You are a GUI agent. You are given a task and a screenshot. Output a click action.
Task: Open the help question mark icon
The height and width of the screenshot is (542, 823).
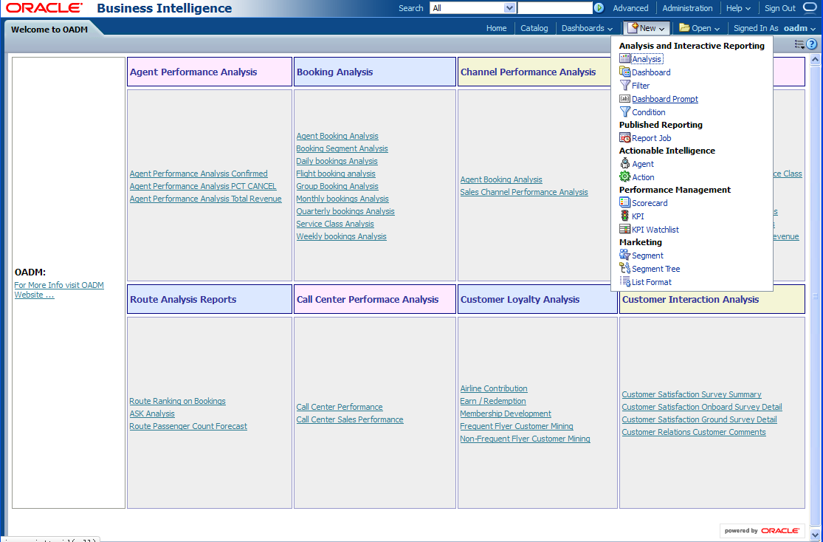[811, 44]
